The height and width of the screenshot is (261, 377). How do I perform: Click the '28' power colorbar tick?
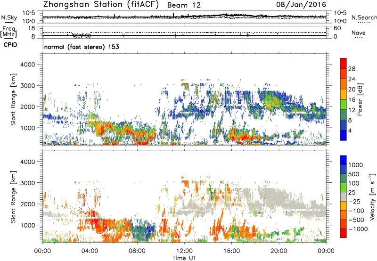tap(352, 69)
